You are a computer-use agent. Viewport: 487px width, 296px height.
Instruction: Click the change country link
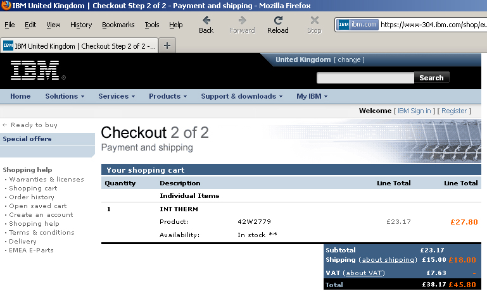pos(349,59)
